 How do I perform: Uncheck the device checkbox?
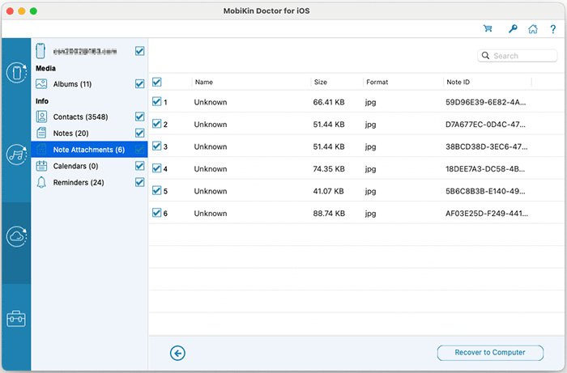(139, 51)
